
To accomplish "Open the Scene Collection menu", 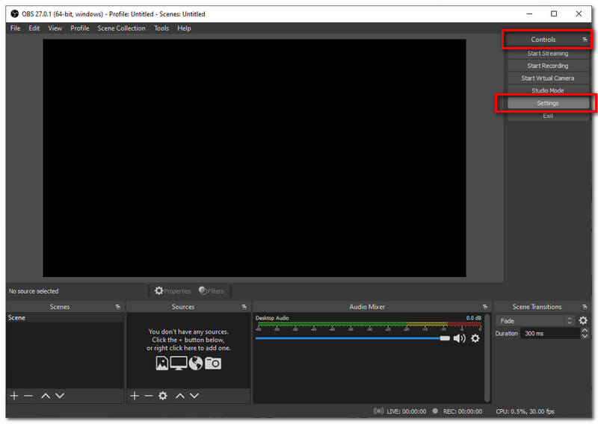I will click(121, 28).
